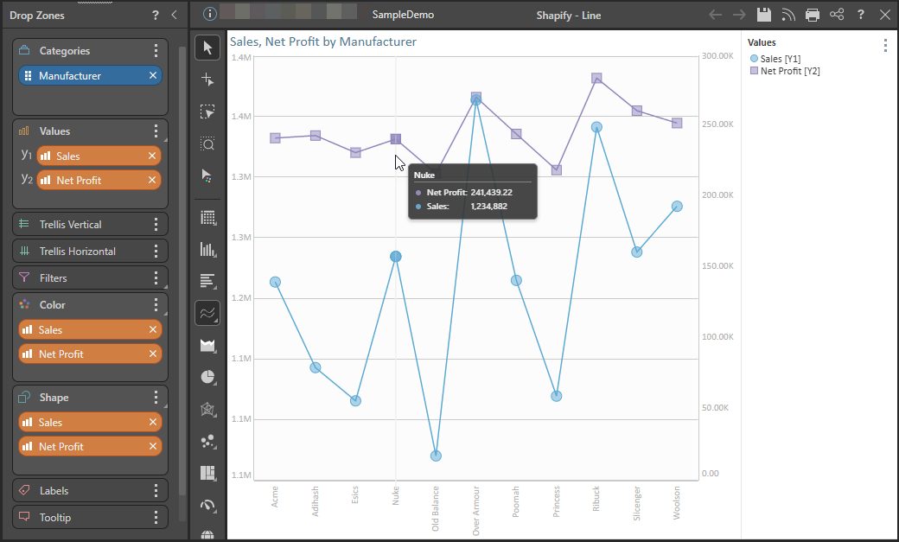899x542 pixels.
Task: Select the pie chart visualization icon
Action: [207, 377]
